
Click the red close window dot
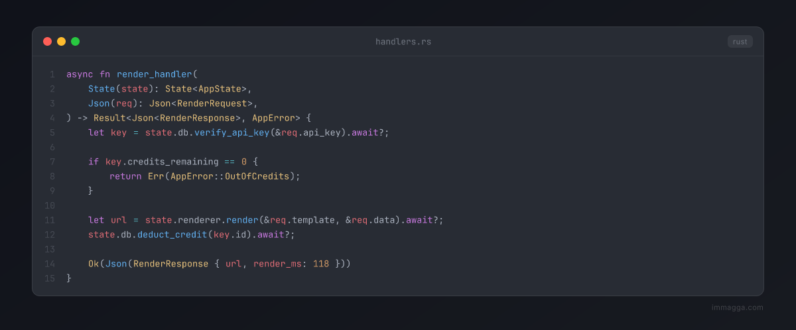(x=47, y=41)
